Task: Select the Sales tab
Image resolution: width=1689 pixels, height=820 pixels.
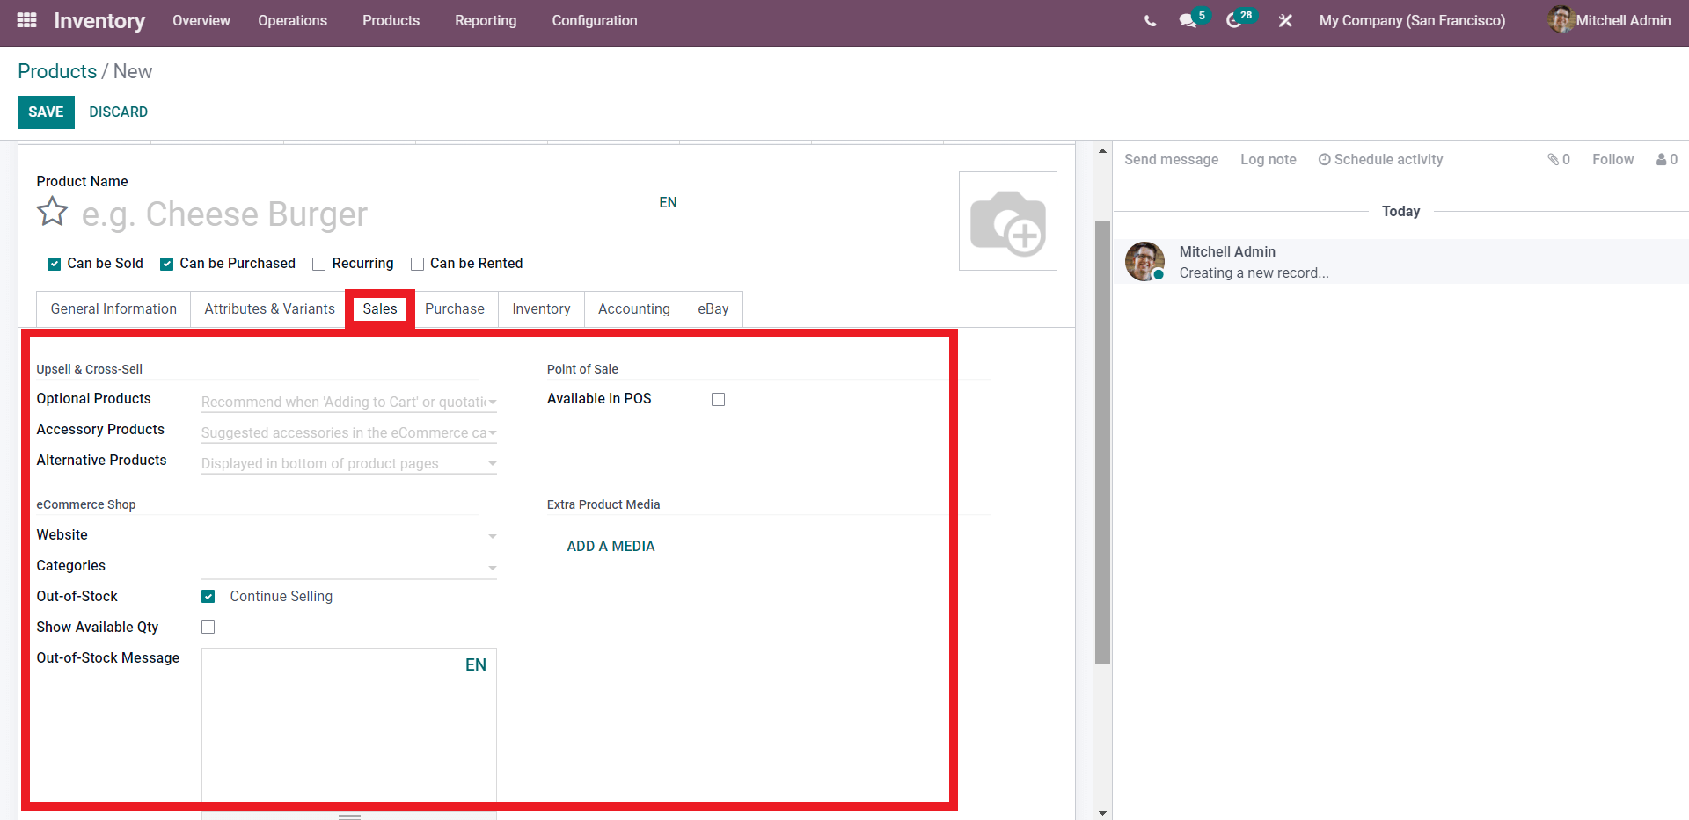Action: [380, 309]
